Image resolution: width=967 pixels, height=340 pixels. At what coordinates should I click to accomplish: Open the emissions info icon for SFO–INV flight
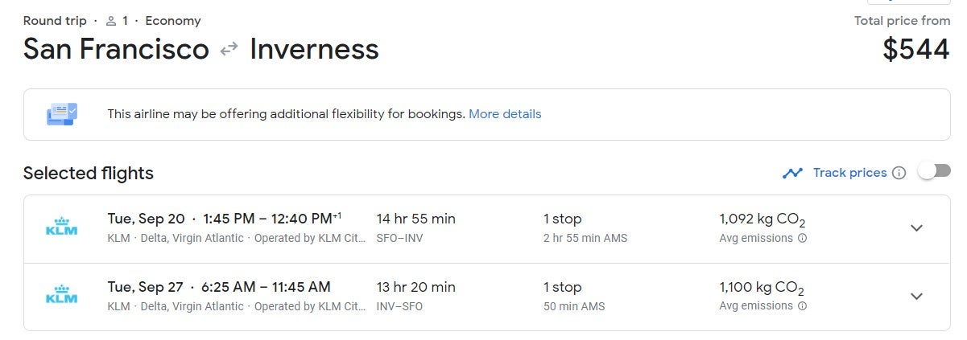coord(802,239)
